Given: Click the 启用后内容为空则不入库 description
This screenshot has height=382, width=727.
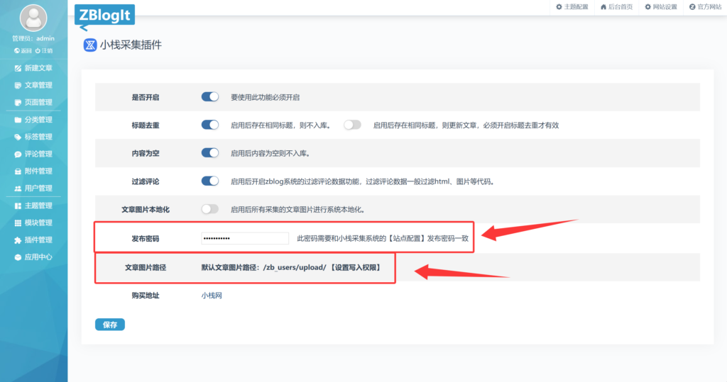Looking at the screenshot, I should [270, 153].
